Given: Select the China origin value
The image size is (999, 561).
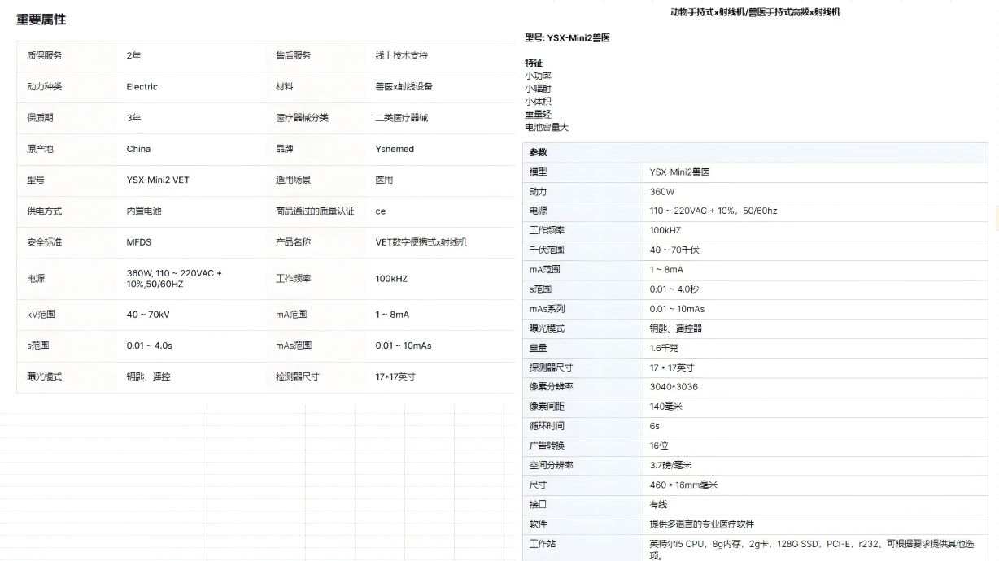Looking at the screenshot, I should (x=138, y=149).
